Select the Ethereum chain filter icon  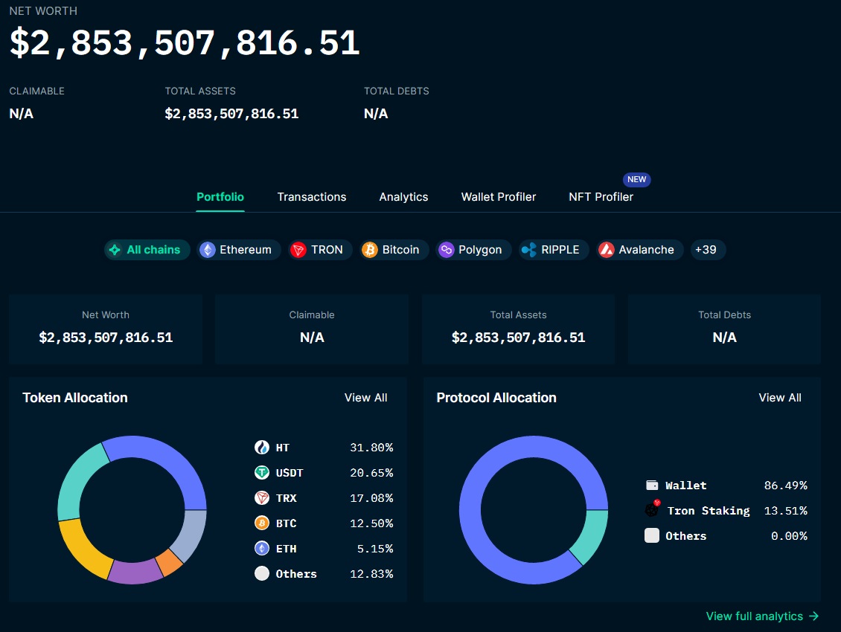click(x=207, y=250)
